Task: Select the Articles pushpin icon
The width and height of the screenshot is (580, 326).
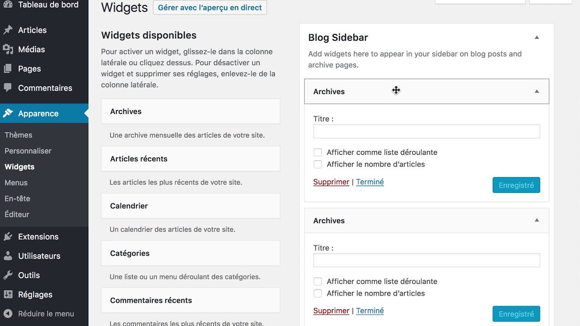Action: point(8,30)
